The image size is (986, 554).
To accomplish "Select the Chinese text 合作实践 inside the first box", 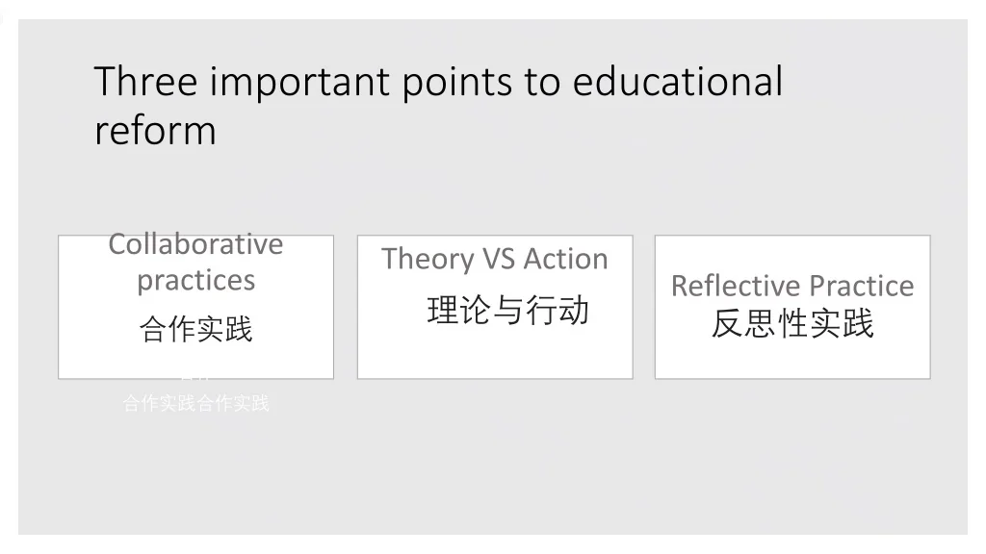I will 196,329.
